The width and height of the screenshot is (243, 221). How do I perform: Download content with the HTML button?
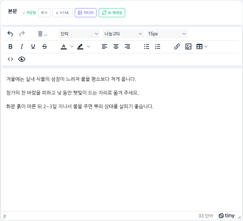(x=62, y=13)
